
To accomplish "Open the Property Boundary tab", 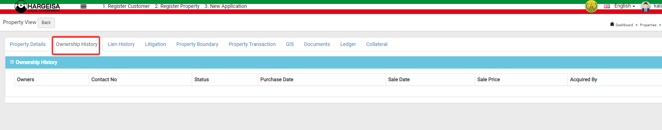I will coord(197,44).
